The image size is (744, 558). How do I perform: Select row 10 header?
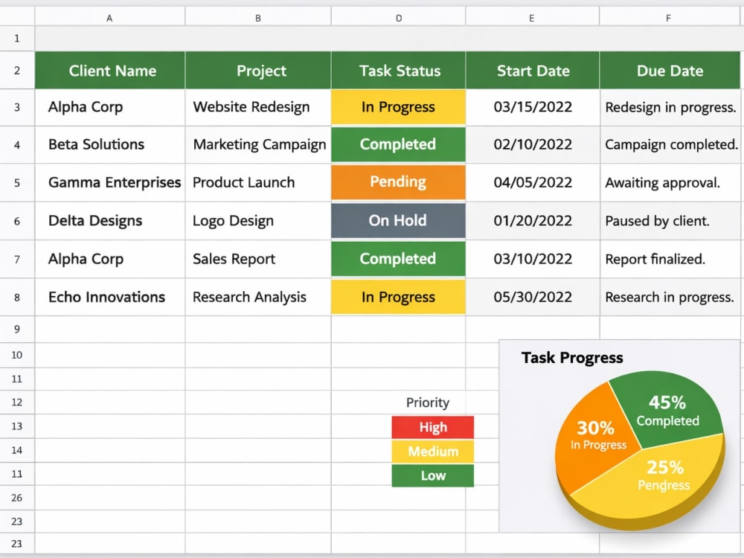[17, 355]
